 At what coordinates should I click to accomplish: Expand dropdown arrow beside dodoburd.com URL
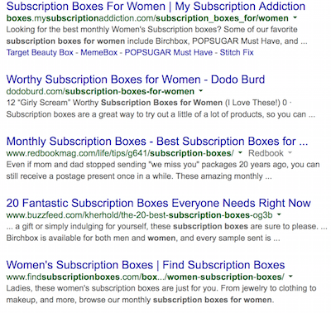click(x=201, y=91)
